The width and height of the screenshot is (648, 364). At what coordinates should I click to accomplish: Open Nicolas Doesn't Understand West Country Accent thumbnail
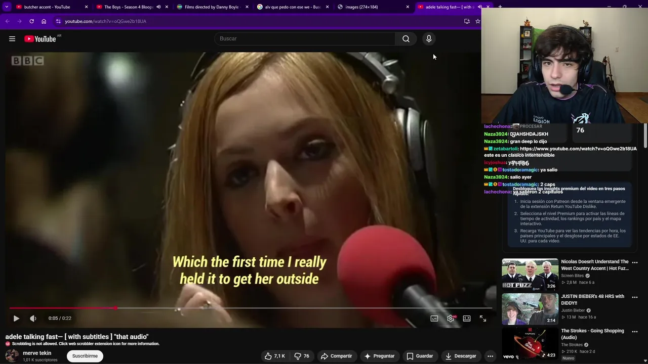[530, 275]
